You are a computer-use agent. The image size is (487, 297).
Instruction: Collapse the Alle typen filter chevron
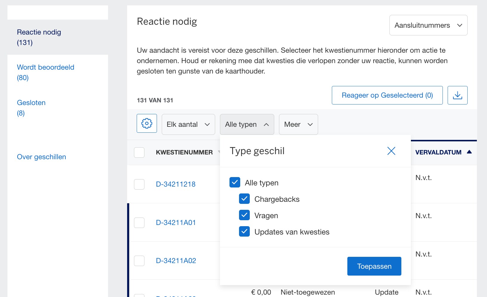(266, 124)
